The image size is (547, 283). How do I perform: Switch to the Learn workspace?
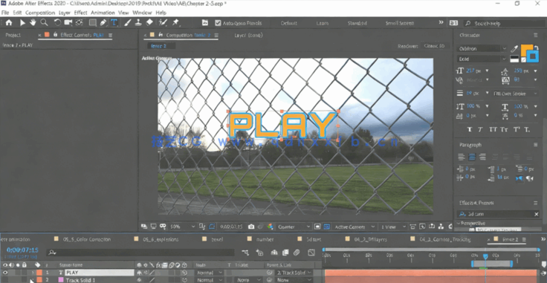323,23
